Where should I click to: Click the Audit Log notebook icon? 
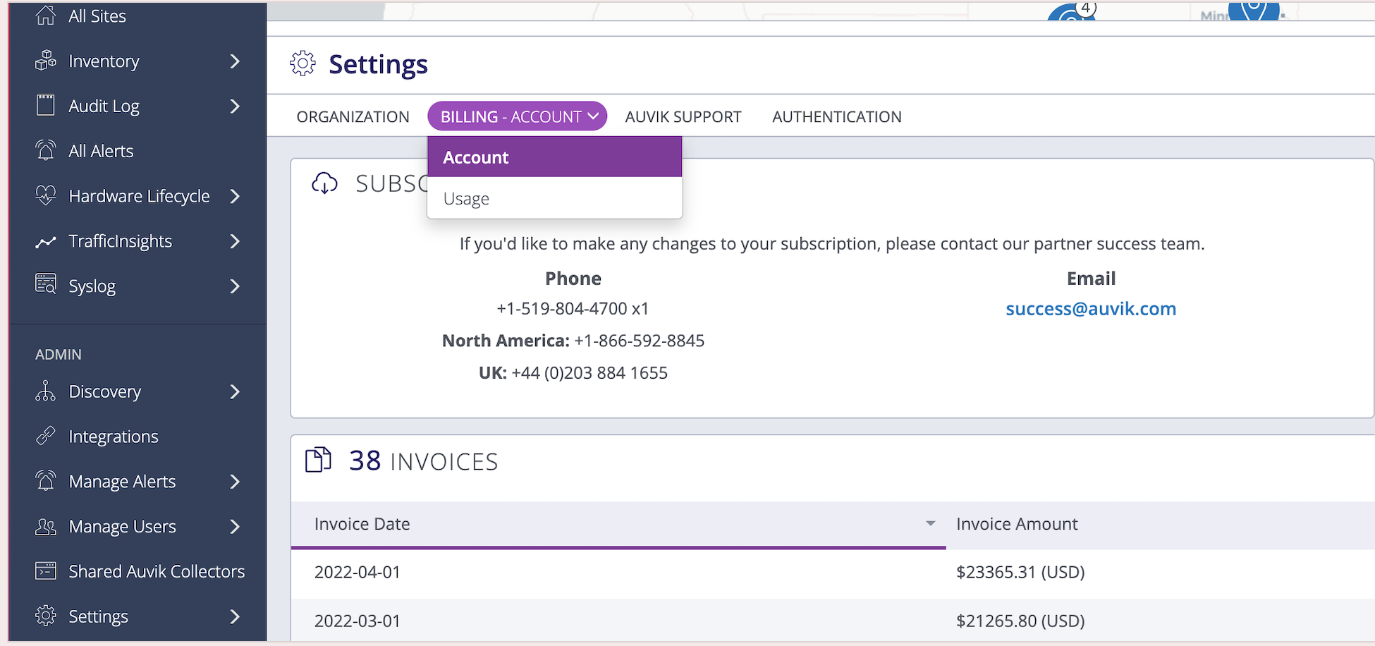(46, 105)
